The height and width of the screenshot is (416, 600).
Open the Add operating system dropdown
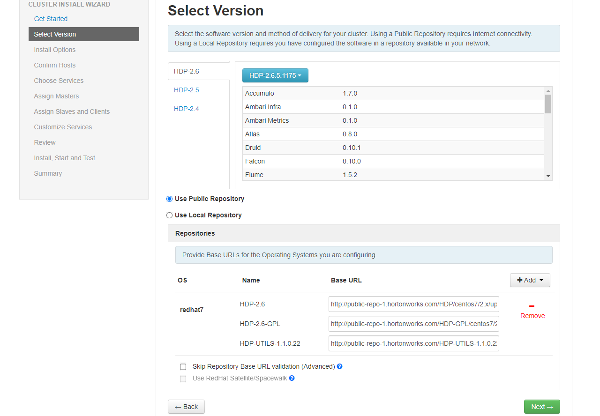[530, 280]
